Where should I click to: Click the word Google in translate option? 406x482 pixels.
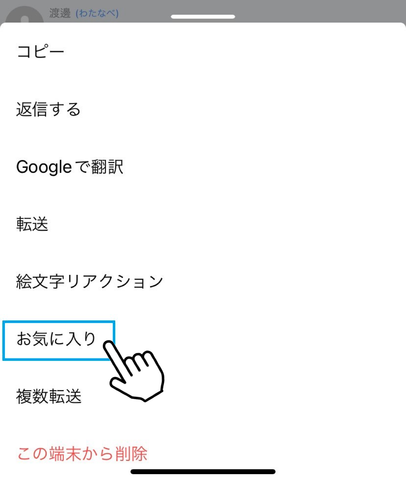click(x=44, y=167)
